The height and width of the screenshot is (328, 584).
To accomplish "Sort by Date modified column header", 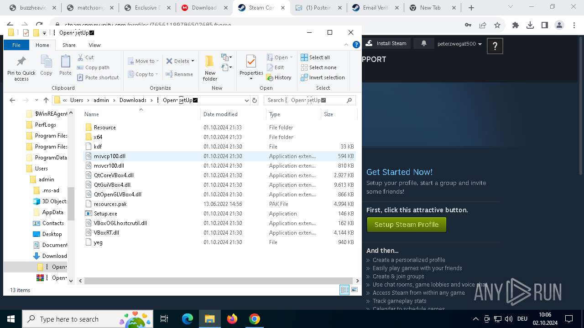I will (x=233, y=114).
